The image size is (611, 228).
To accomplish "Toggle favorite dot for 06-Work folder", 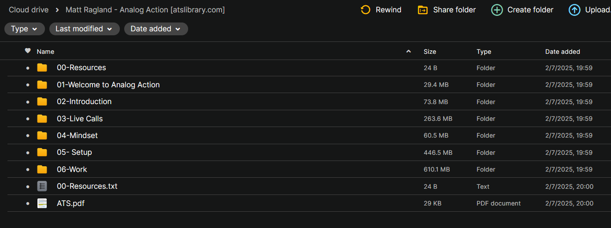I will [x=28, y=170].
